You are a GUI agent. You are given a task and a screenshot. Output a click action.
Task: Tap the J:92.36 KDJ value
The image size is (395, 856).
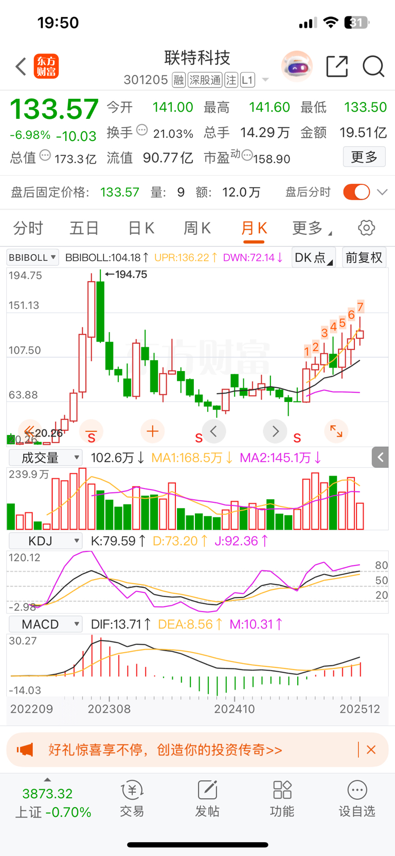click(x=242, y=540)
